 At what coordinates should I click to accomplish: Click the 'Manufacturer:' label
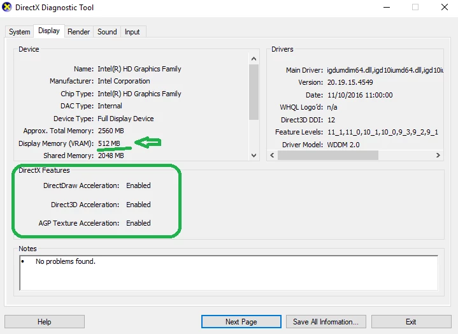(x=71, y=81)
